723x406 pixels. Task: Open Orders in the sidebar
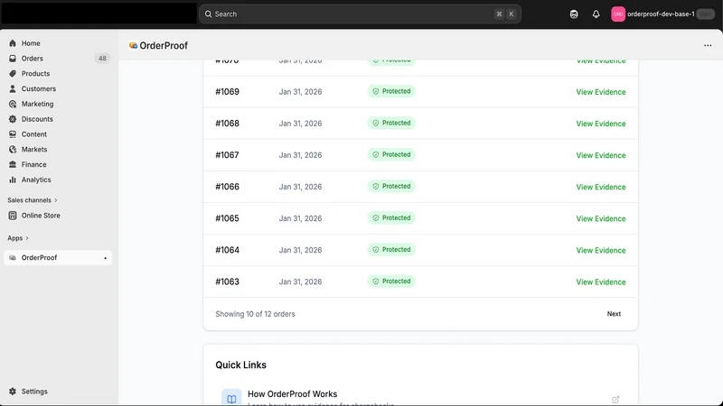point(32,59)
